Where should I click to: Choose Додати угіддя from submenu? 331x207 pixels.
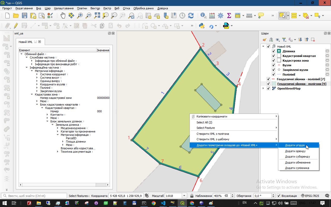[x=295, y=145]
